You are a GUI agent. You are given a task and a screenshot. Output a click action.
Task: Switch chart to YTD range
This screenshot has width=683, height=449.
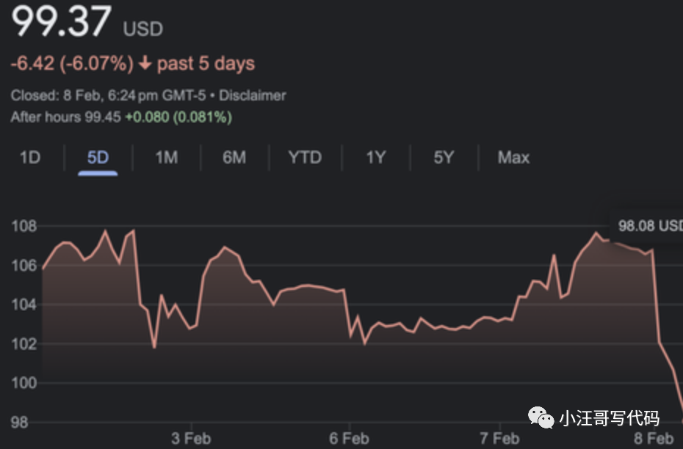point(304,158)
